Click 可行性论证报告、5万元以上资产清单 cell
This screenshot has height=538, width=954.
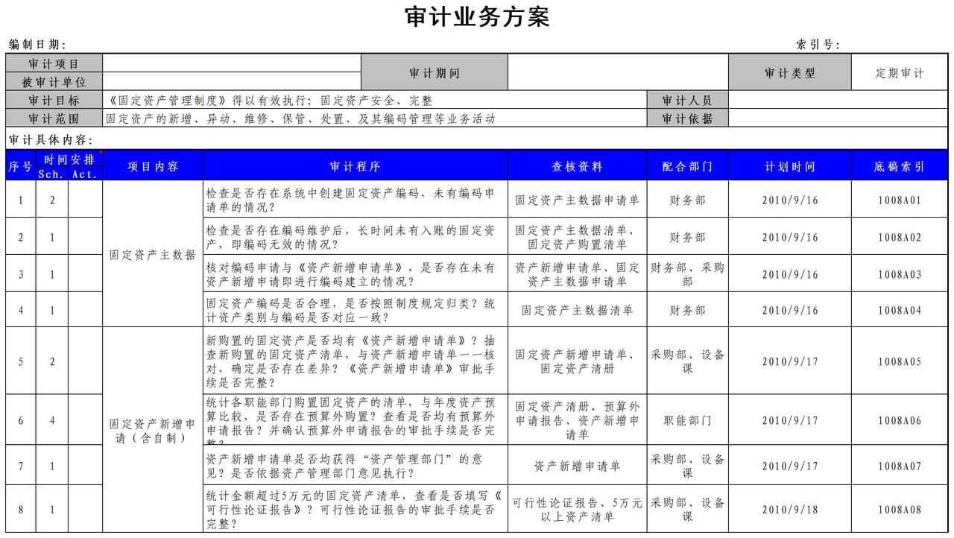pyautogui.click(x=578, y=509)
